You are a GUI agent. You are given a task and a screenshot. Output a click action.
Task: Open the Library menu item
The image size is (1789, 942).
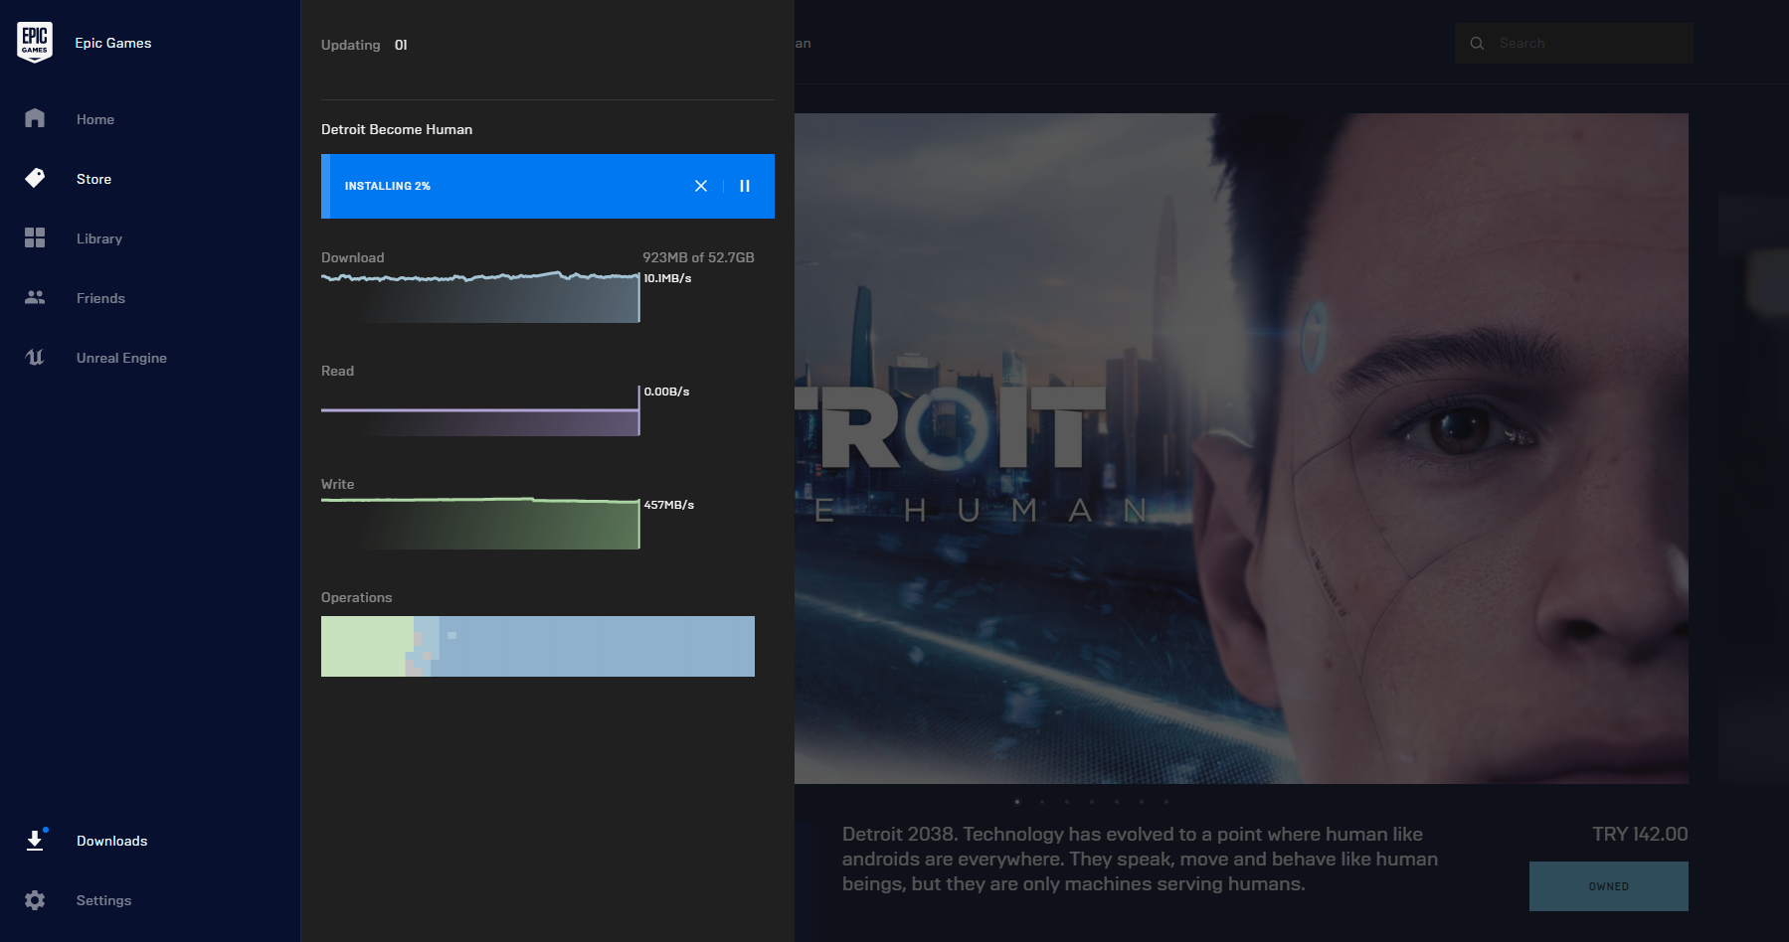[x=99, y=238]
